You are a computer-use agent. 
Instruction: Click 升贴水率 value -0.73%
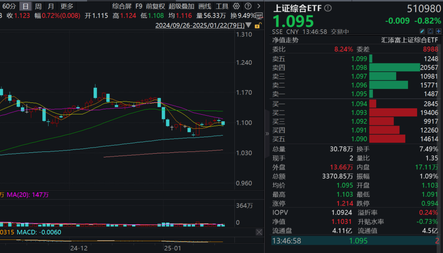point(427,221)
